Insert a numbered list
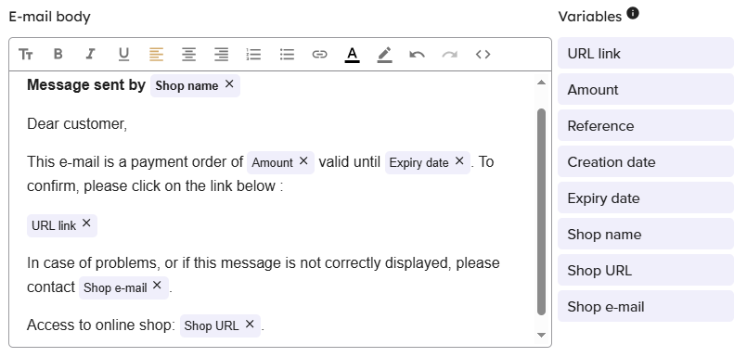 [x=253, y=55]
